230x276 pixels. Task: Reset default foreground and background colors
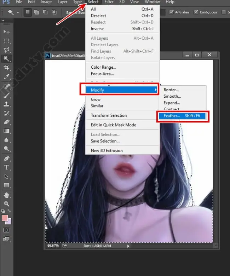3,211
